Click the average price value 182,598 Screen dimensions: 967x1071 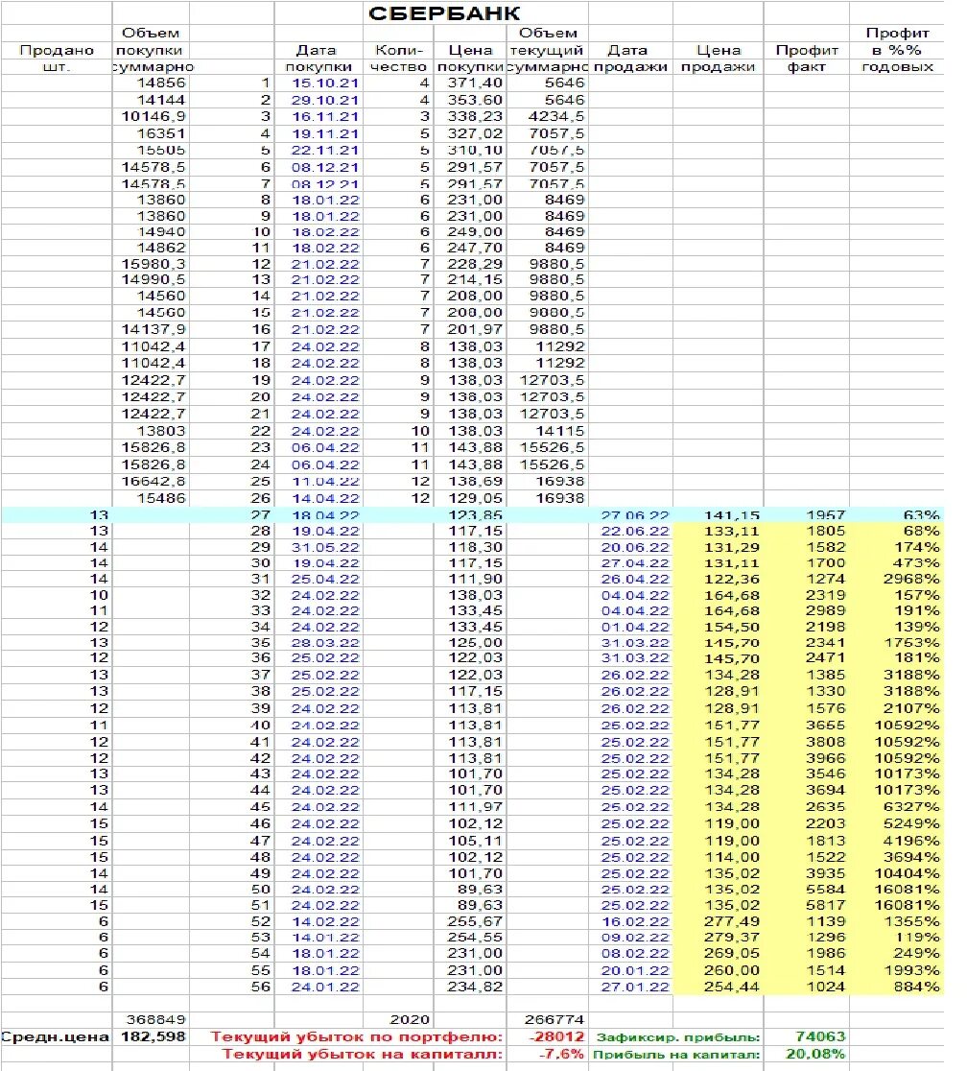(151, 1037)
